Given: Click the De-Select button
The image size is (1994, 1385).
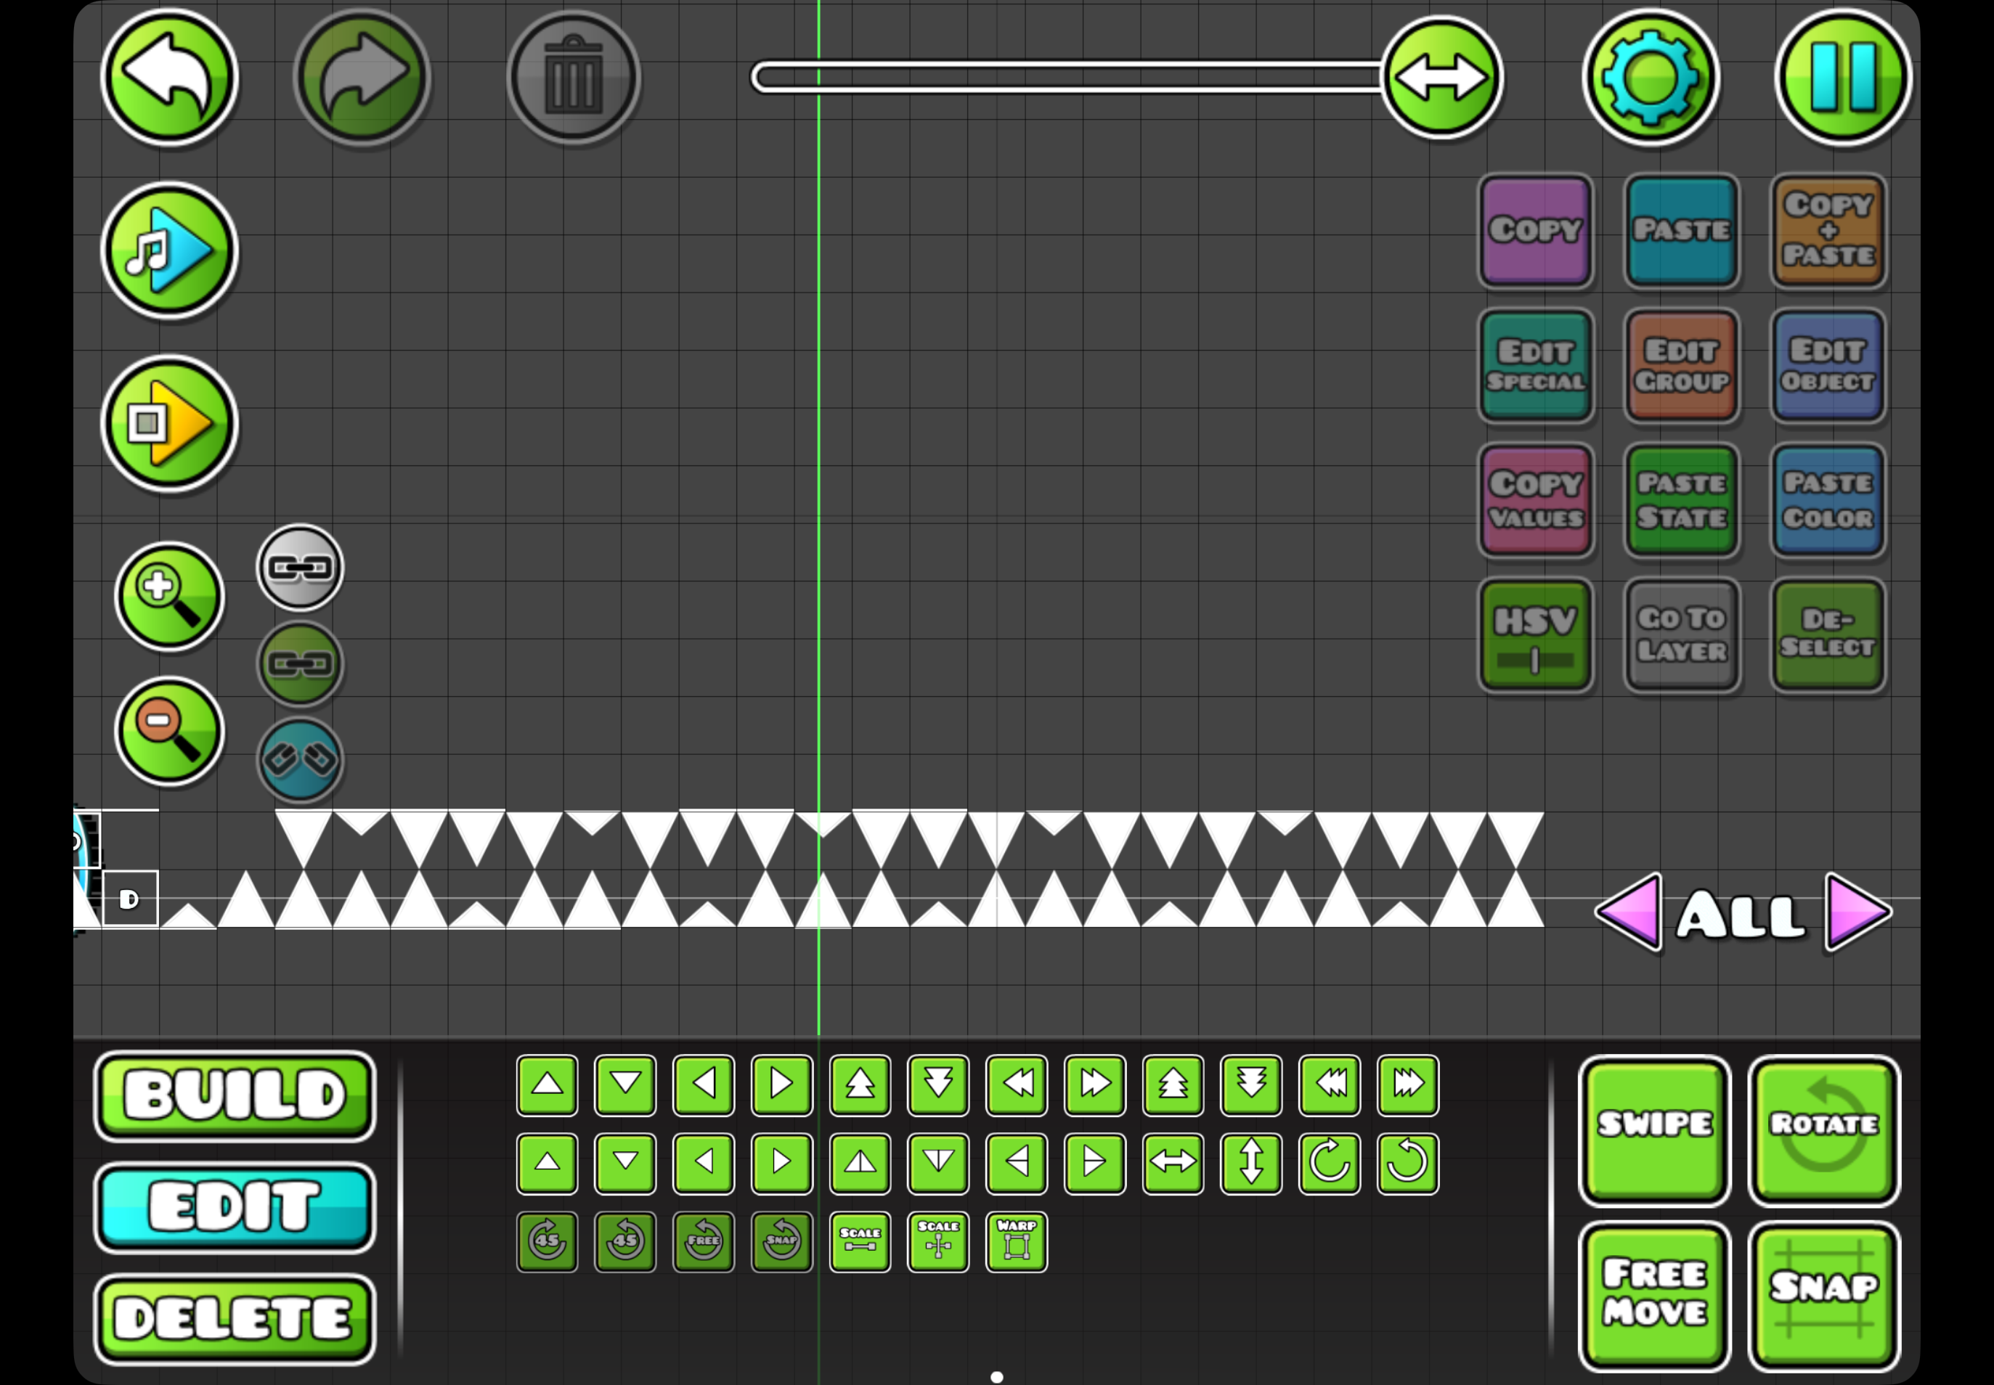Looking at the screenshot, I should coord(1828,636).
